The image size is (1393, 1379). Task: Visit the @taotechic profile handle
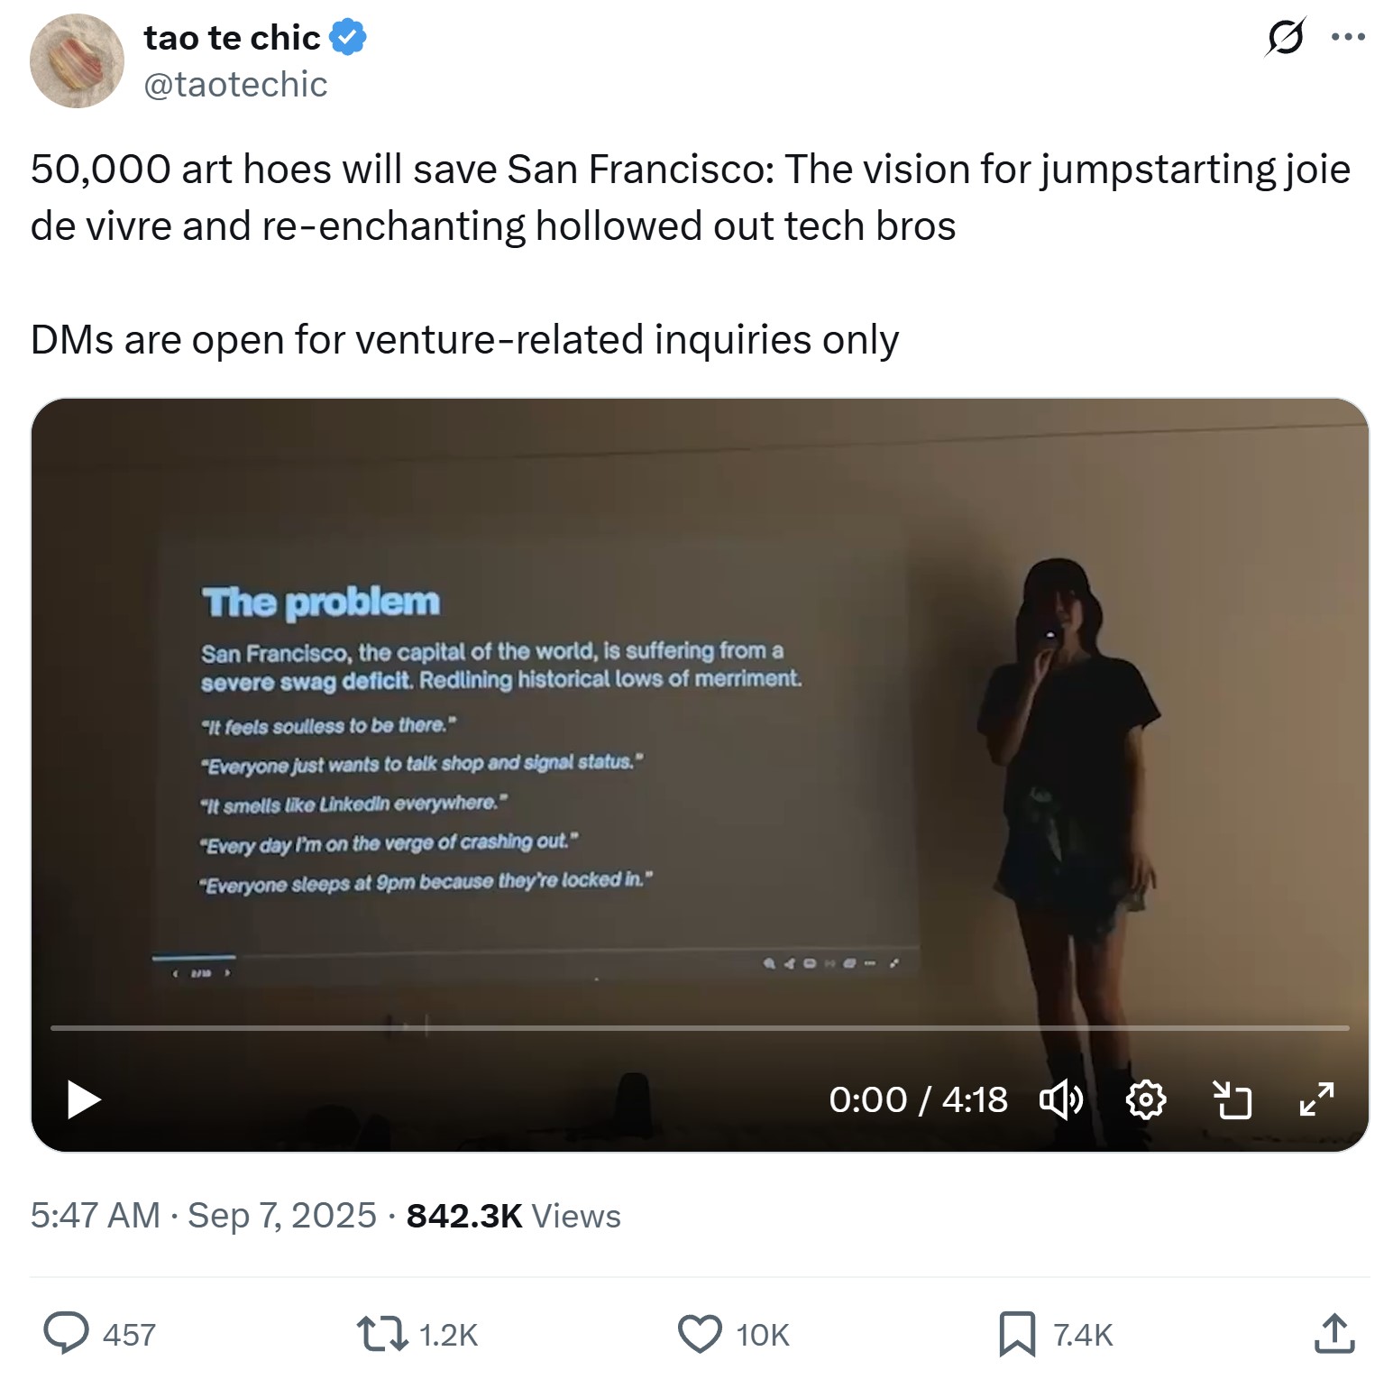[x=237, y=83]
